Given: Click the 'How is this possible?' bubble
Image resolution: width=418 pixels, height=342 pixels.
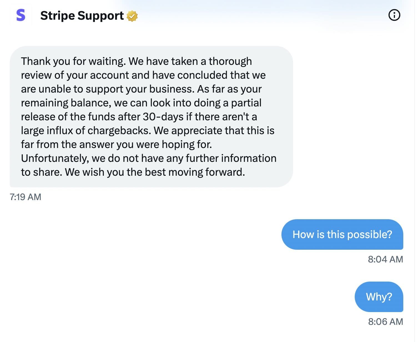Looking at the screenshot, I should (342, 234).
